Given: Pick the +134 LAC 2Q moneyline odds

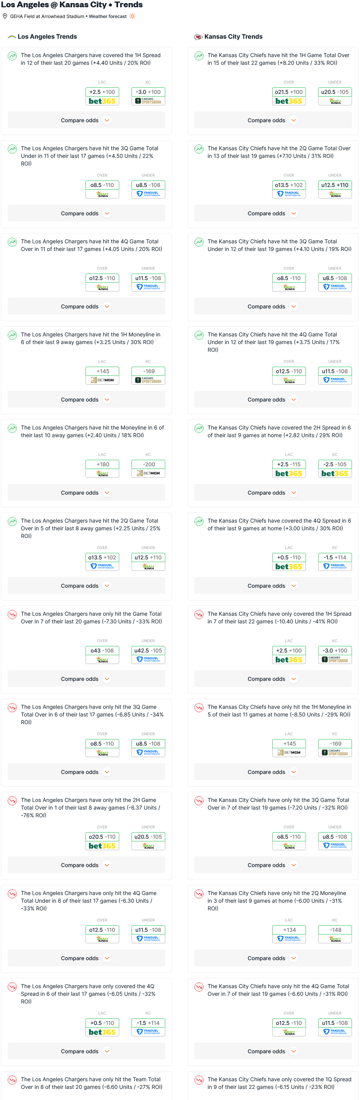Looking at the screenshot, I should 289,930.
